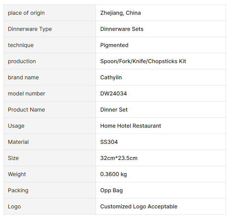The image size is (229, 218).
Task: Click the 'Home Hotel Restaurant' usage value
Action: click(131, 126)
